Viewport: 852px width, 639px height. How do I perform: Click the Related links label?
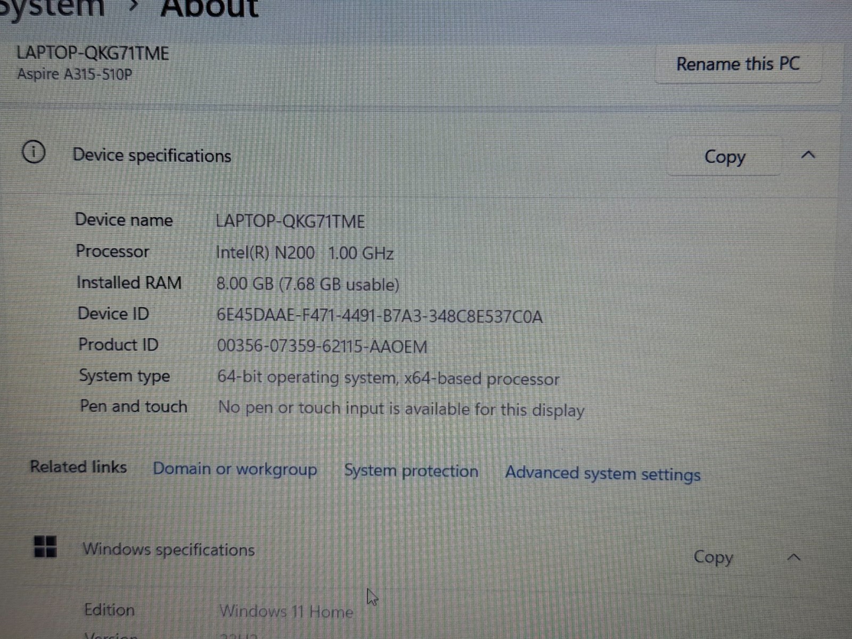point(78,466)
